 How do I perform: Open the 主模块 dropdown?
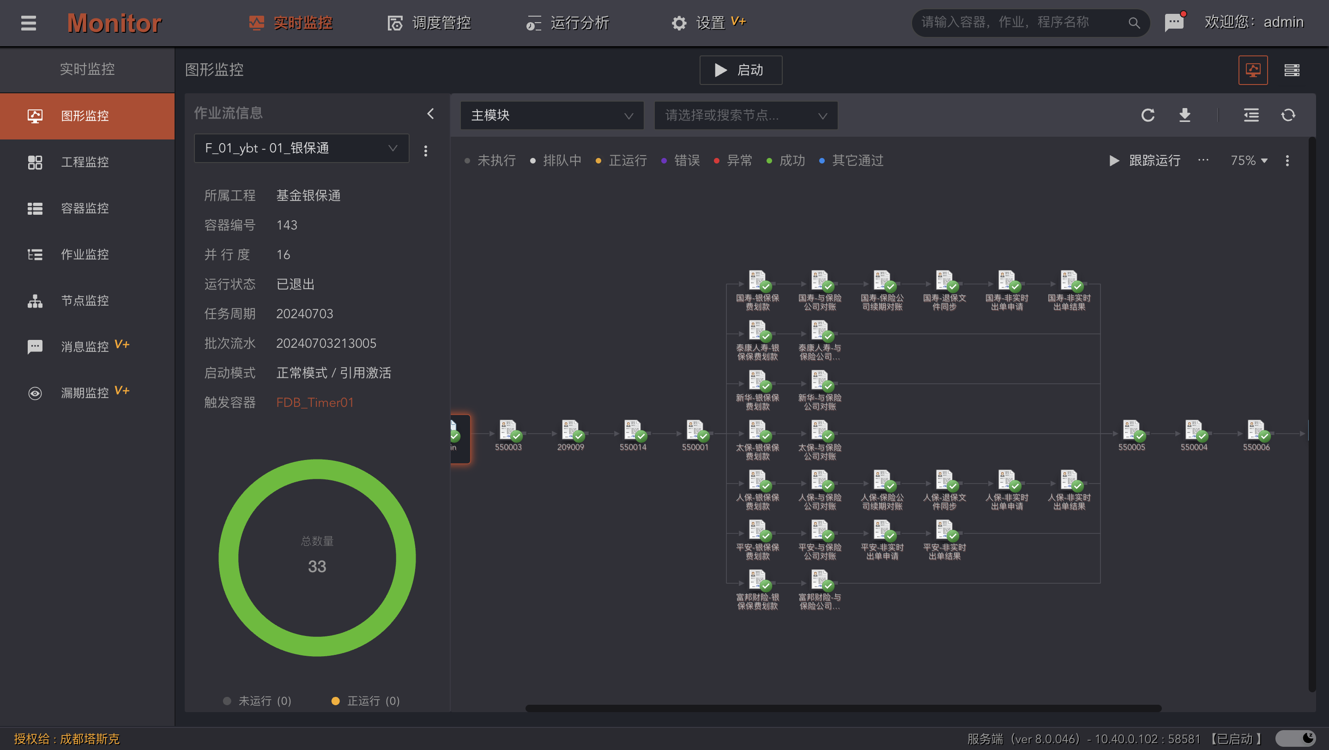tap(551, 115)
